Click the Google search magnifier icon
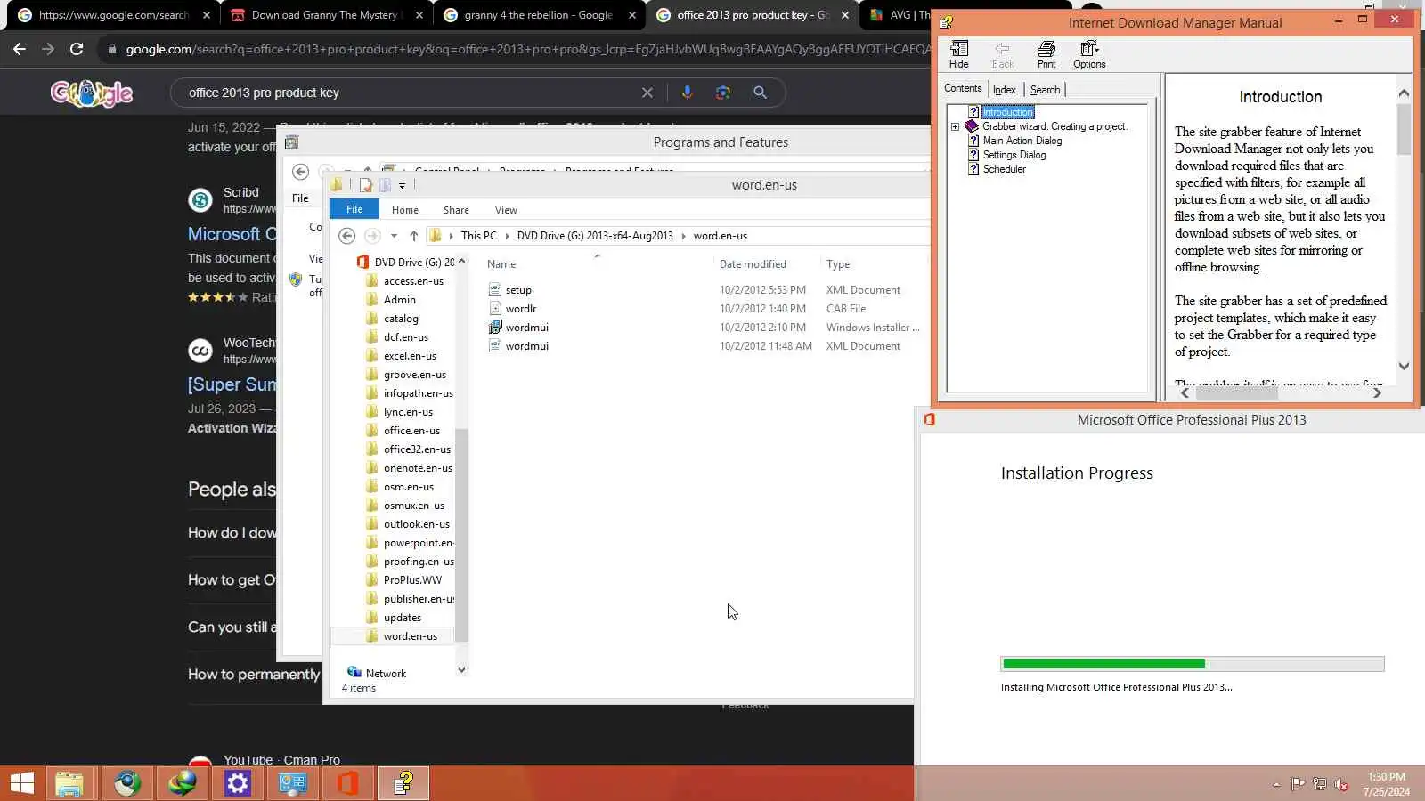 point(760,93)
